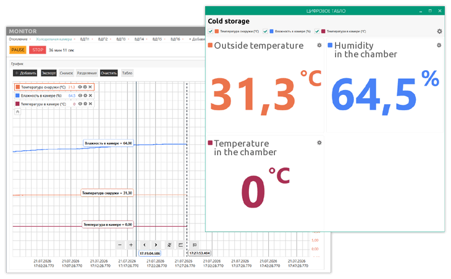Open settings gear of Humidity in the chamber tile
Screen dimensions: 451x279
(x=439, y=46)
